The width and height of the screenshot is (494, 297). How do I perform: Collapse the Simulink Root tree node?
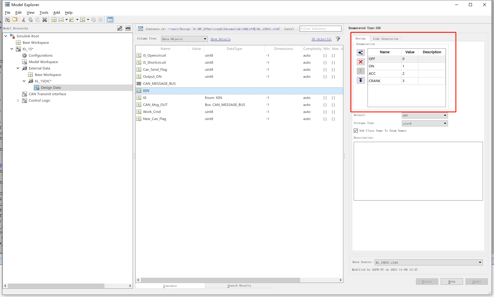pyautogui.click(x=6, y=36)
